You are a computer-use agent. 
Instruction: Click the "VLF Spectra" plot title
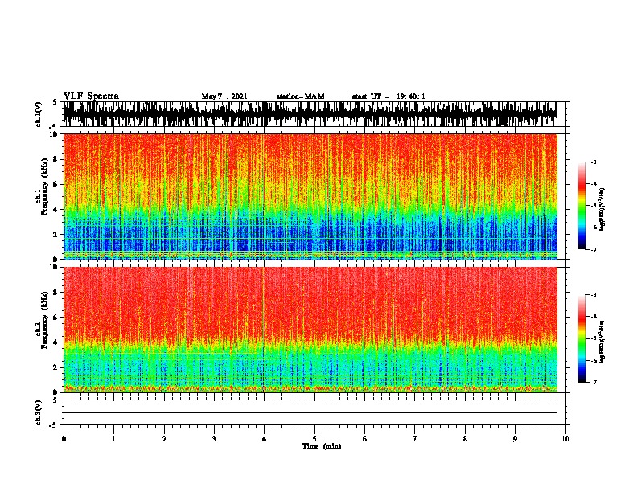[91, 96]
